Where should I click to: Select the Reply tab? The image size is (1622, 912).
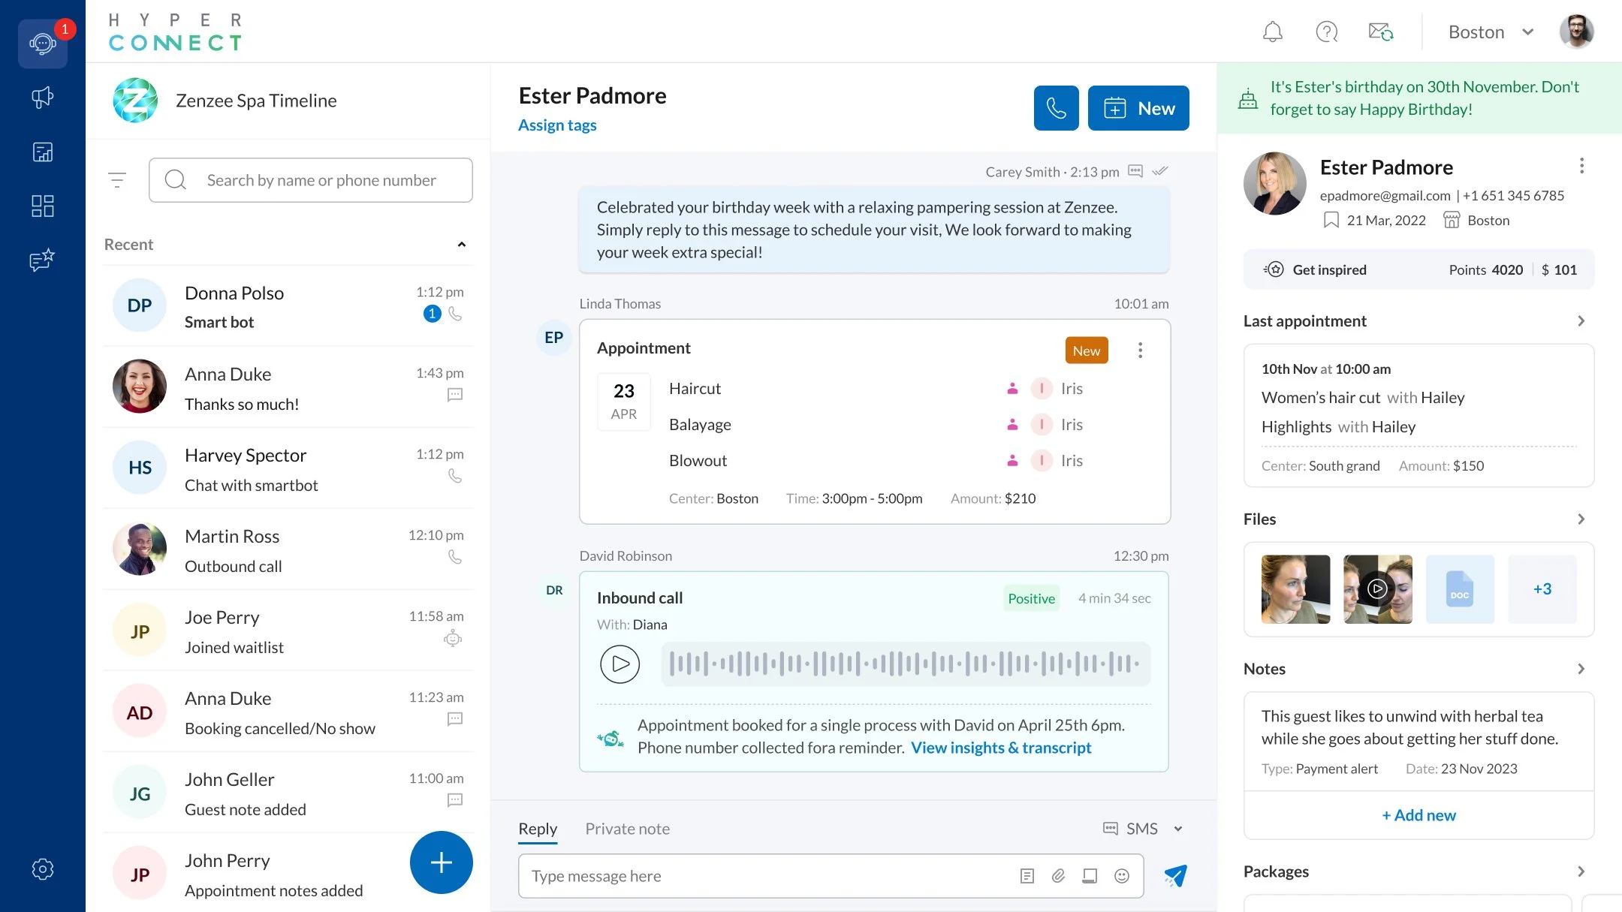click(538, 829)
